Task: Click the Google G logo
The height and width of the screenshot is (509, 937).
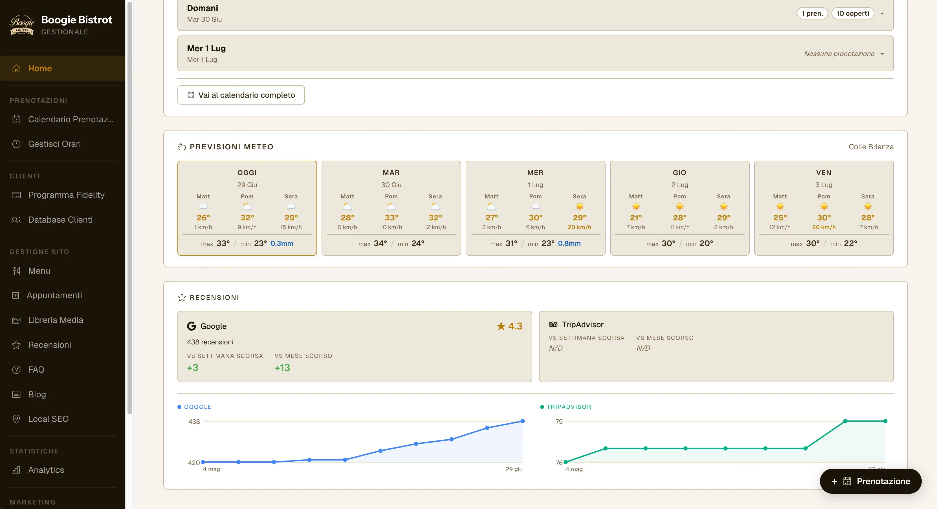Action: (x=191, y=326)
